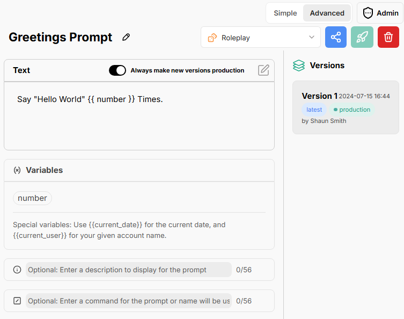Click the edit text icon in Text panel
Viewport: 404px width, 319px height.
coord(263,70)
